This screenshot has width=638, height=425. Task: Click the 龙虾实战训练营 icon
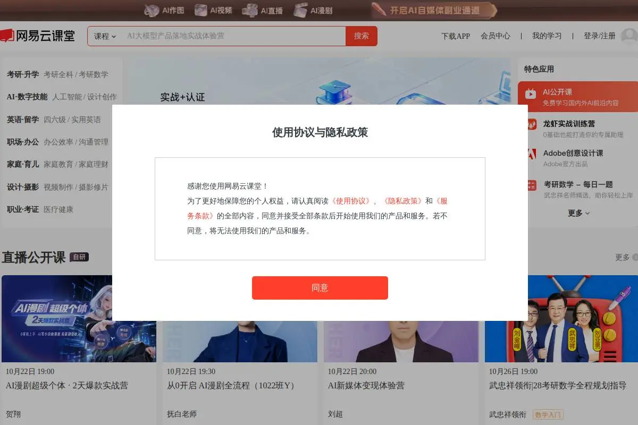(x=532, y=124)
